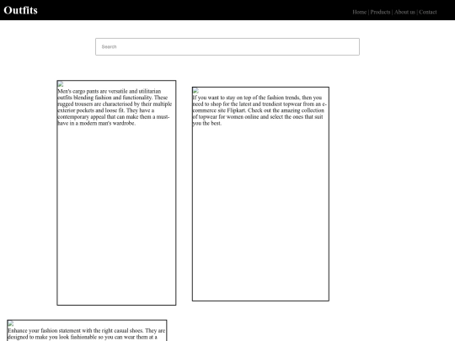The width and height of the screenshot is (455, 341).
Task: Click the Outfits site logo
Action: (x=20, y=10)
